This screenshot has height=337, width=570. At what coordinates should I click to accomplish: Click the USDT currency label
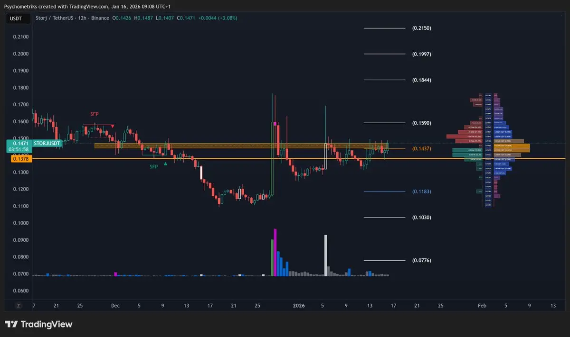click(x=17, y=18)
